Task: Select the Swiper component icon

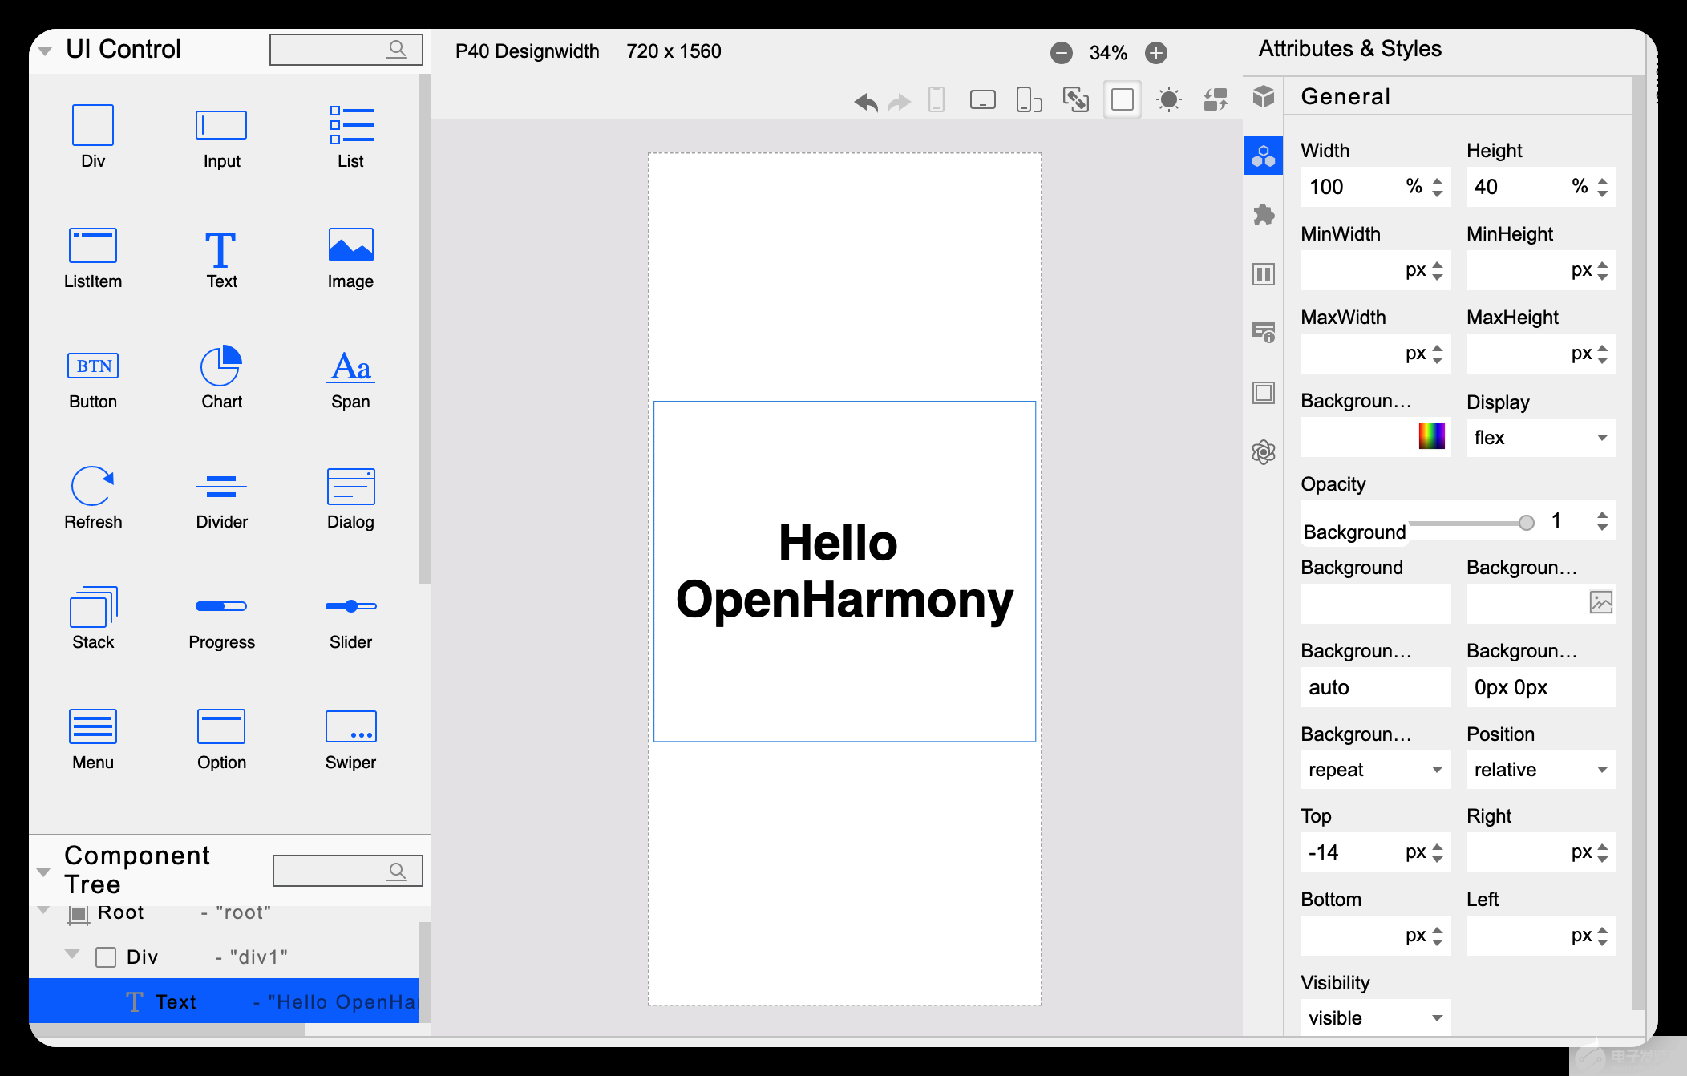Action: [350, 726]
